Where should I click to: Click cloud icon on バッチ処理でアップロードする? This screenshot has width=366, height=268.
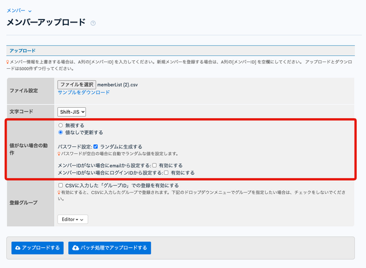(x=76, y=248)
